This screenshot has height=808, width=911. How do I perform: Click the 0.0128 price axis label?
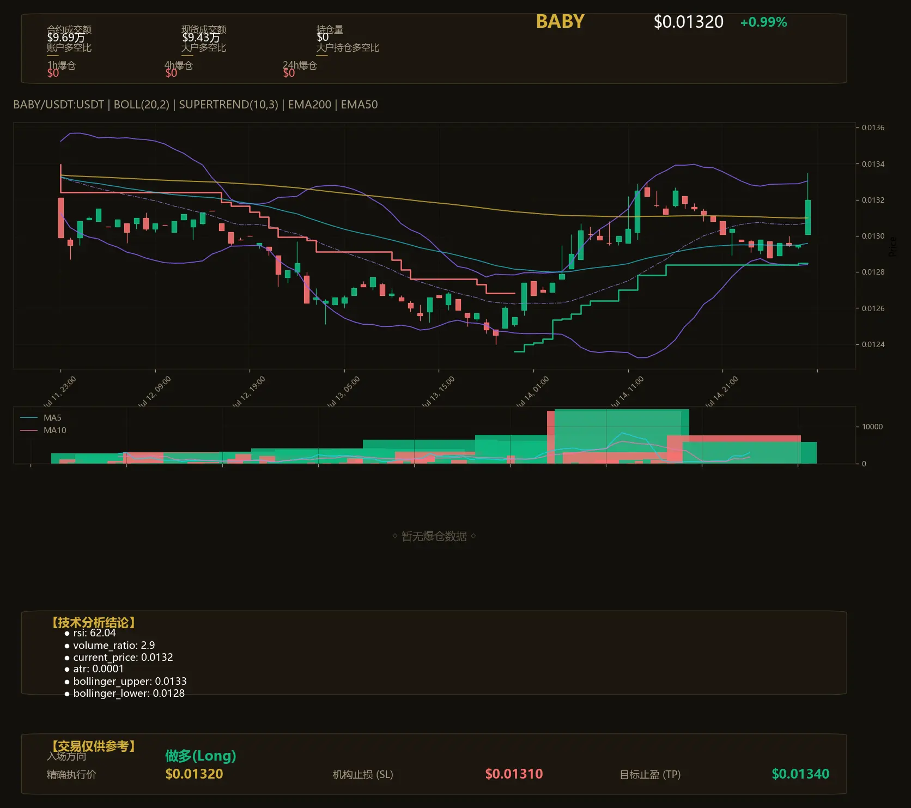point(873,272)
